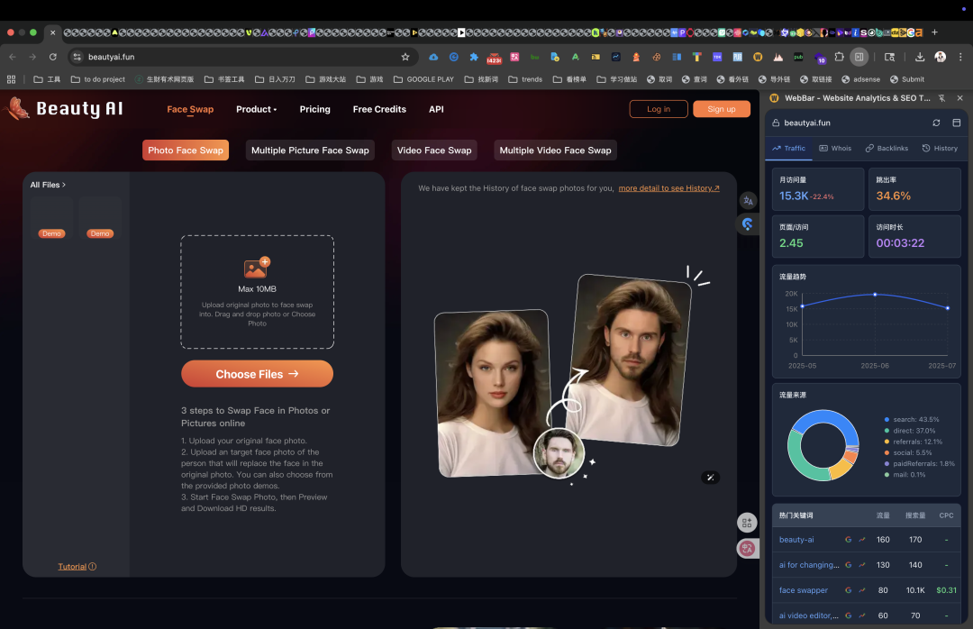This screenshot has height=629, width=973.
Task: Open 'more detail to see History' link
Action: pyautogui.click(x=668, y=188)
